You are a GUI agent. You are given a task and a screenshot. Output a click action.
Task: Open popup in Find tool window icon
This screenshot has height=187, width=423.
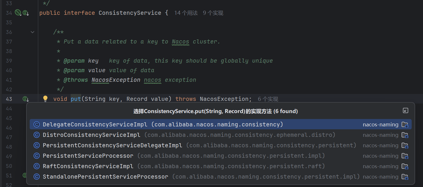(405, 110)
